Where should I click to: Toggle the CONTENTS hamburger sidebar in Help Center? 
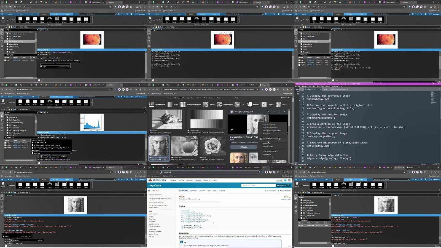coord(149,190)
